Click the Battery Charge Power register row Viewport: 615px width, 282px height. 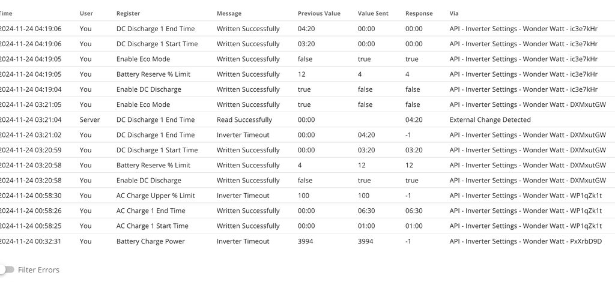(x=150, y=241)
